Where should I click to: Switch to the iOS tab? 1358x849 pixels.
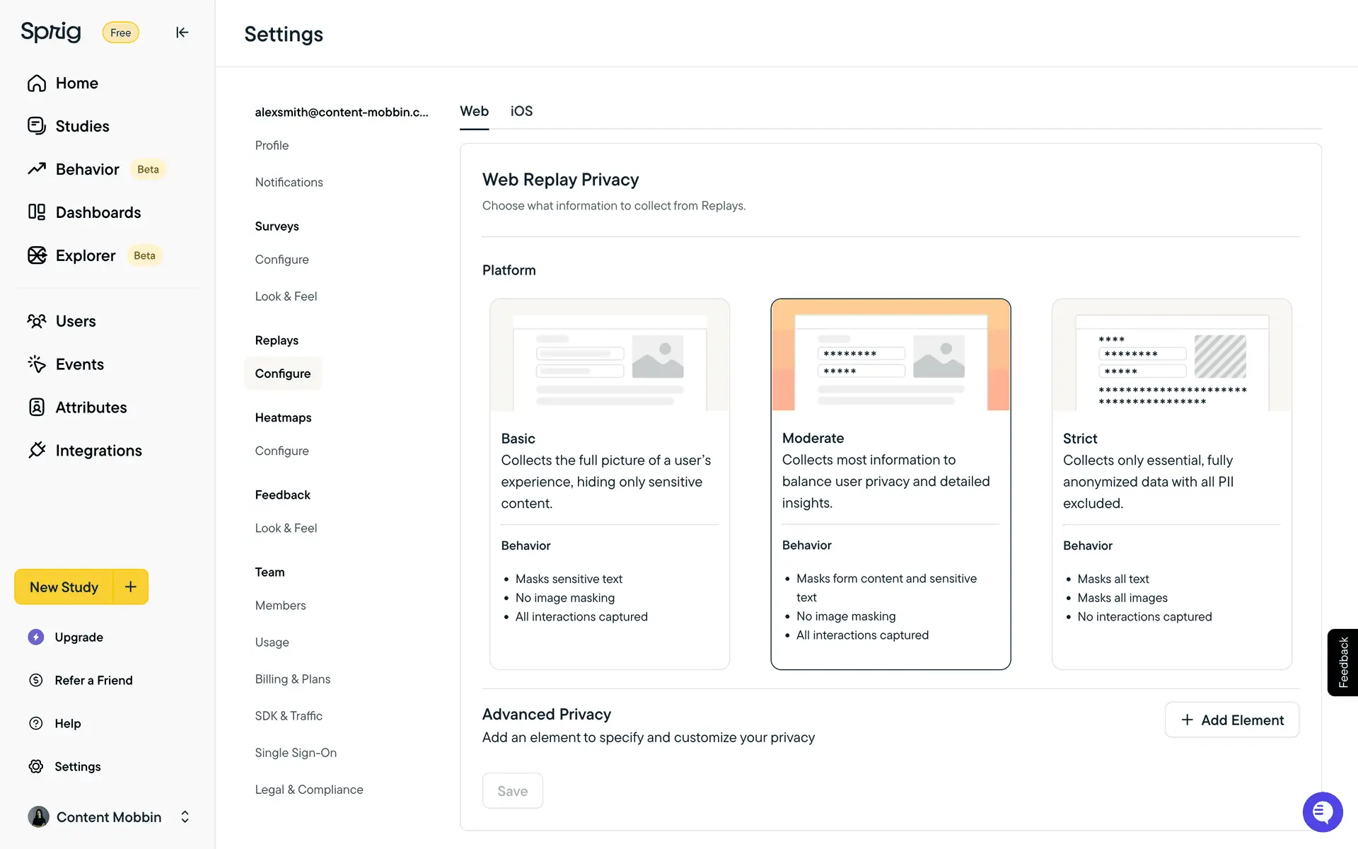pyautogui.click(x=521, y=111)
